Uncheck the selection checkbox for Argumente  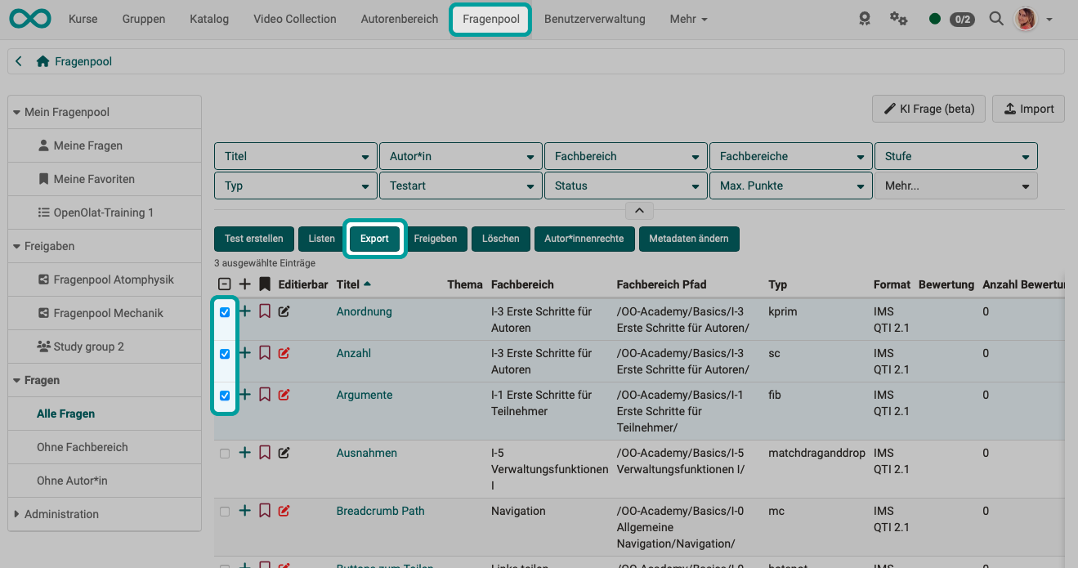tap(225, 395)
